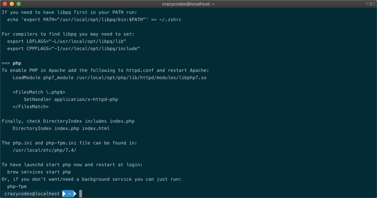The height and width of the screenshot is (198, 377).
Task: Click the blue home directory prompt arrow
Action: [69, 194]
